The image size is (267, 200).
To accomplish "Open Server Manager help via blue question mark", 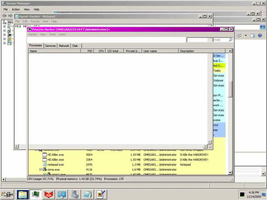I will (260, 35).
